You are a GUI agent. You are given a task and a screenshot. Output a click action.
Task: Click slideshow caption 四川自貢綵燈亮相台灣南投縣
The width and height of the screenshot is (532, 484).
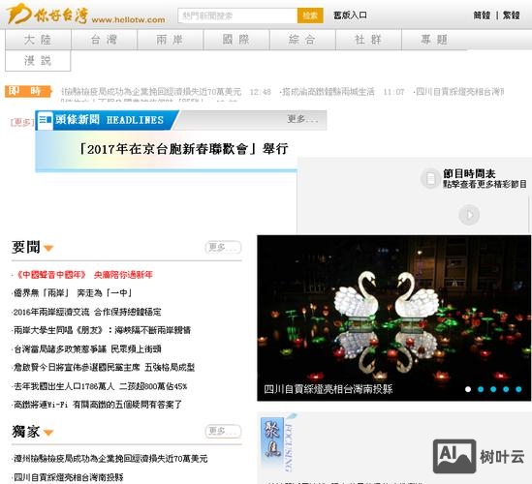[329, 389]
